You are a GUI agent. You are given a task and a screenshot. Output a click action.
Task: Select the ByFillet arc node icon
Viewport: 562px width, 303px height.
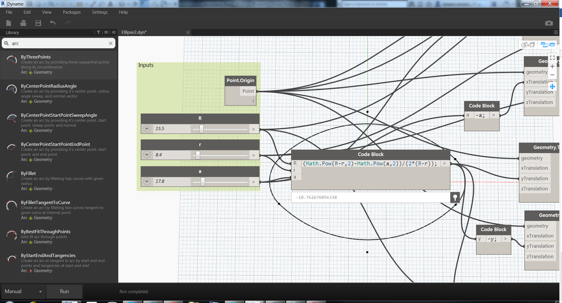12,176
